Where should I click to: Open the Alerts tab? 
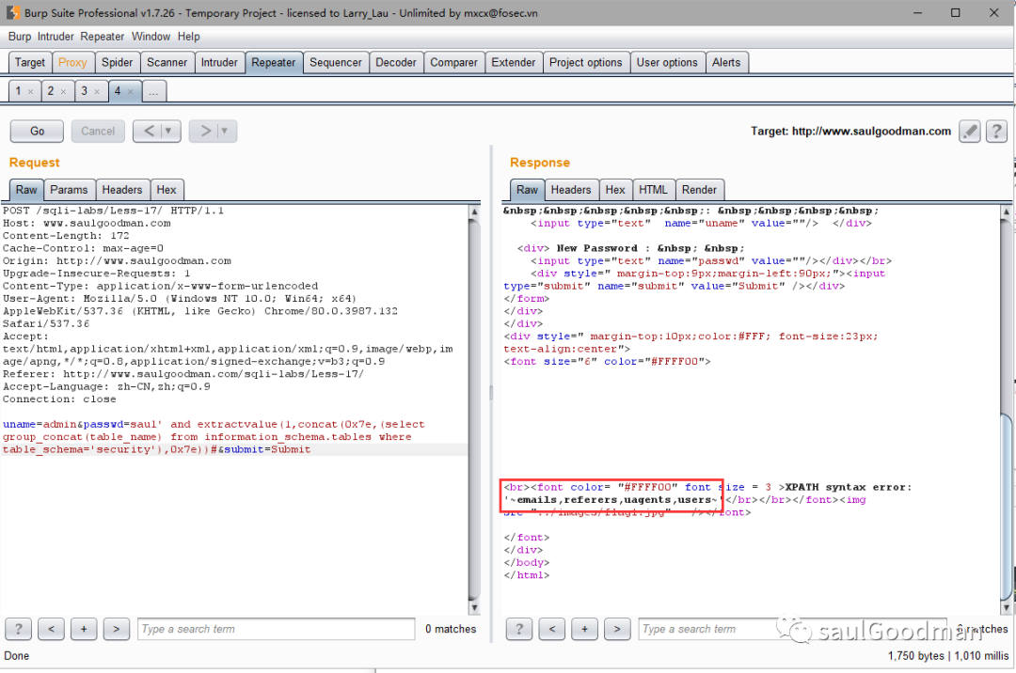click(725, 63)
